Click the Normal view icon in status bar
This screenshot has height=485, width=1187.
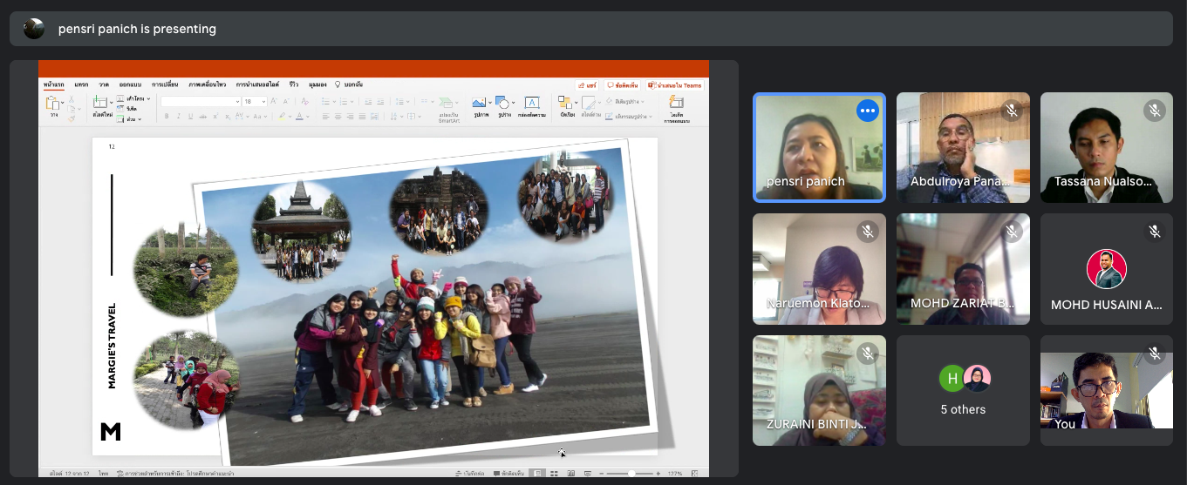pos(537,474)
